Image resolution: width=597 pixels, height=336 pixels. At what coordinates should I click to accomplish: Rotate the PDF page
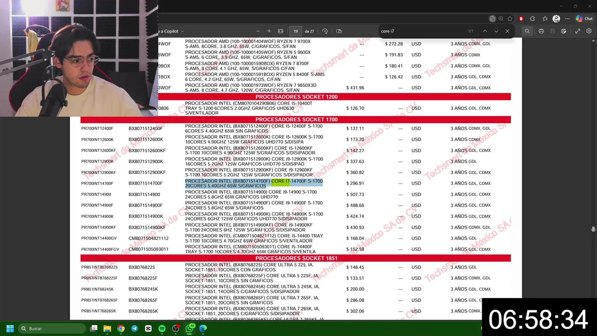(325, 31)
